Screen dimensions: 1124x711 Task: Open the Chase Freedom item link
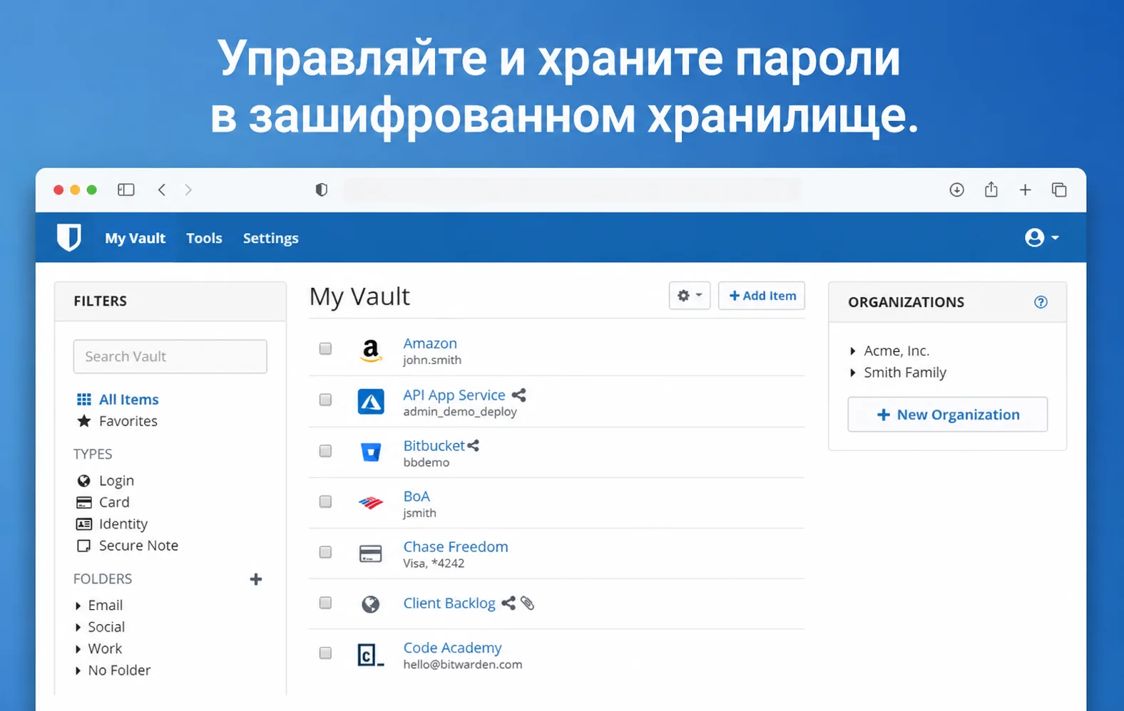click(456, 546)
